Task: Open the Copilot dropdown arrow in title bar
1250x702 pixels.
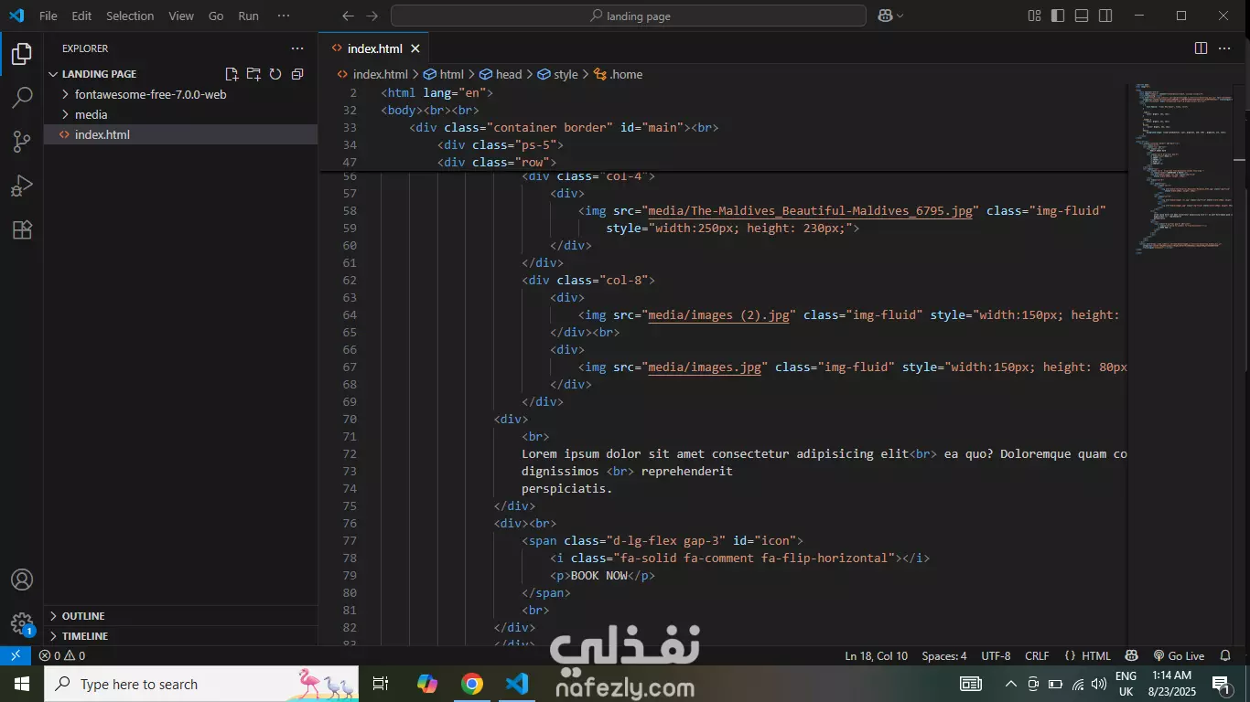Action: click(x=900, y=16)
